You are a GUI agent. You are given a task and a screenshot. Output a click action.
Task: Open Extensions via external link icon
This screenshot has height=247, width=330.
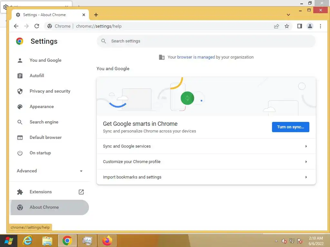coord(81,192)
